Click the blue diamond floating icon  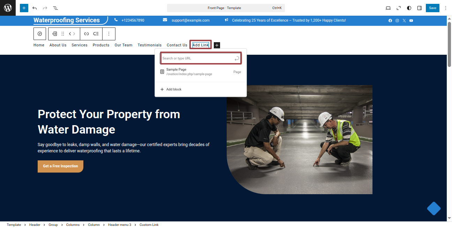click(x=434, y=208)
